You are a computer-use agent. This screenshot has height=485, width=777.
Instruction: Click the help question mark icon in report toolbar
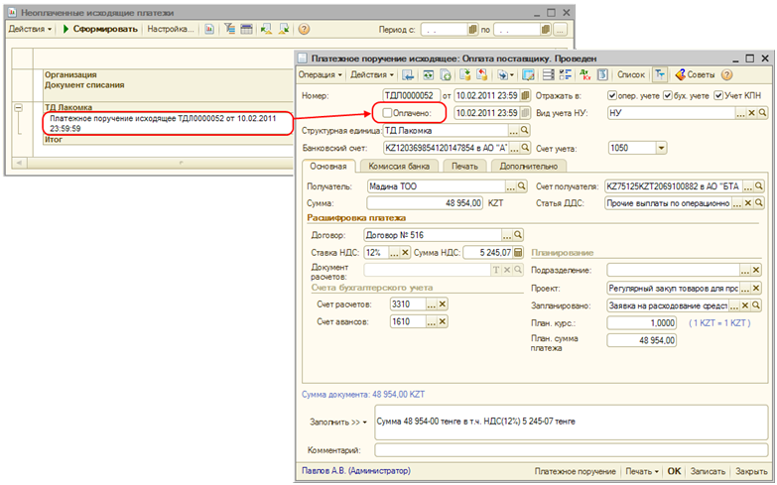coord(305,30)
